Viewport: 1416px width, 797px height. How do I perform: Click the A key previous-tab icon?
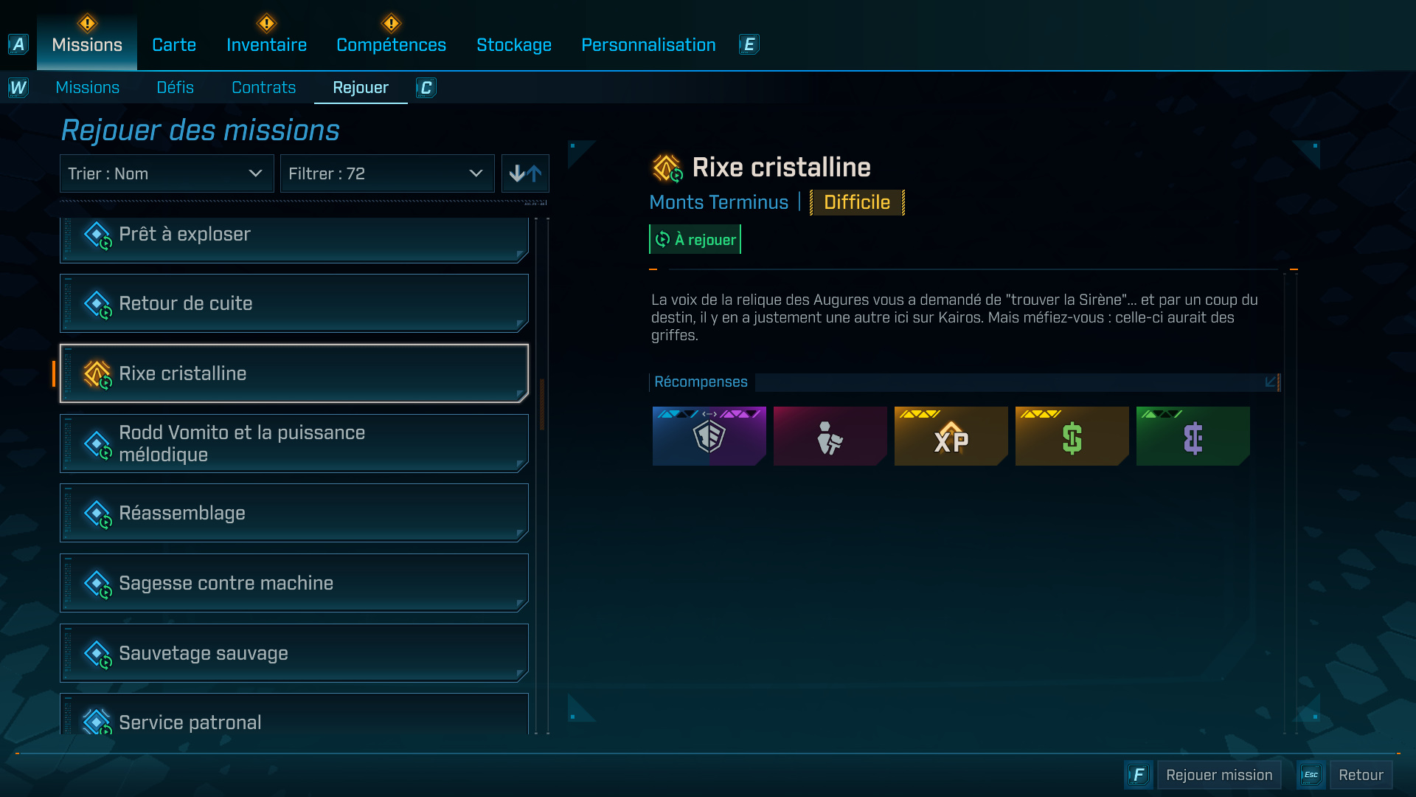click(x=18, y=44)
